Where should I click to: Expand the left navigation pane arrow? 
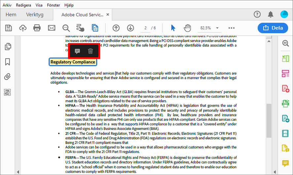pyautogui.click(x=18, y=172)
